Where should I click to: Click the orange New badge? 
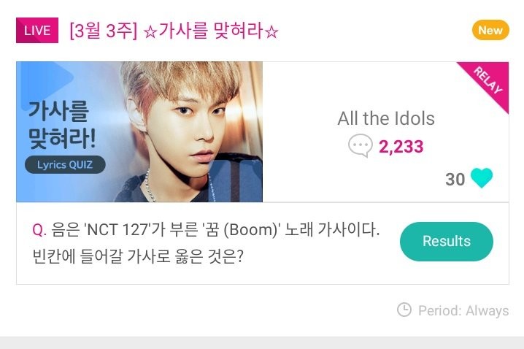click(490, 30)
